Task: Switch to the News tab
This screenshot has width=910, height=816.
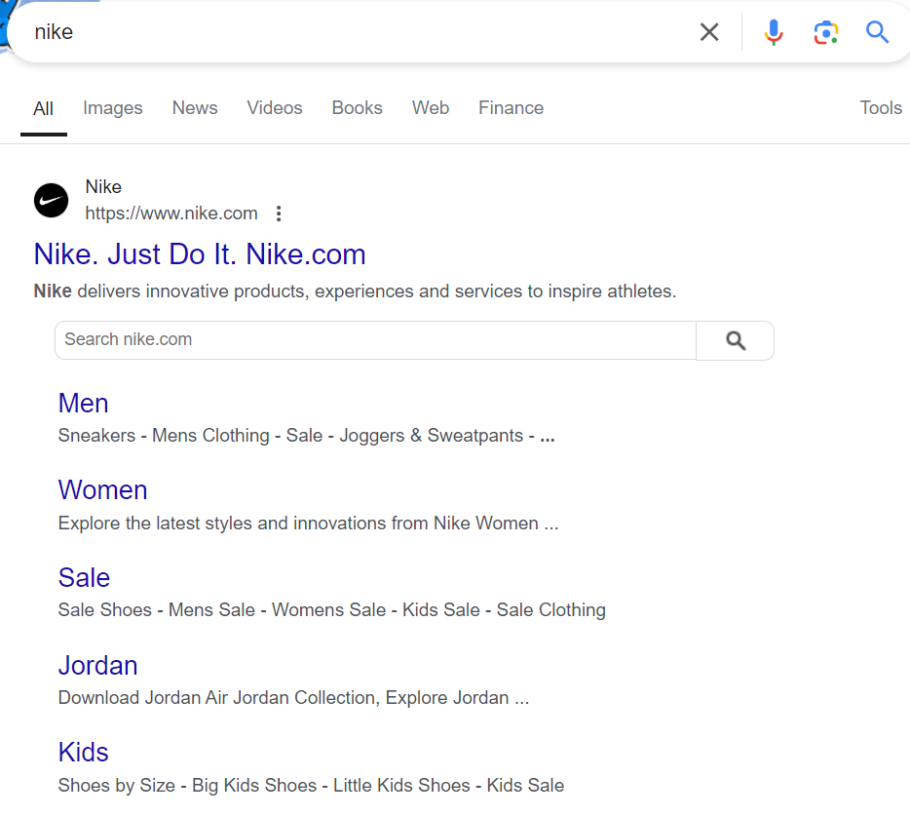Action: click(x=195, y=108)
